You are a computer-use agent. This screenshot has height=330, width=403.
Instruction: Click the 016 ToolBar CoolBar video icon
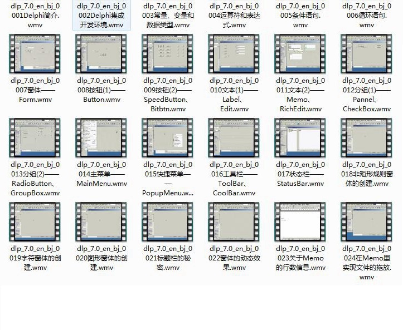(234, 137)
